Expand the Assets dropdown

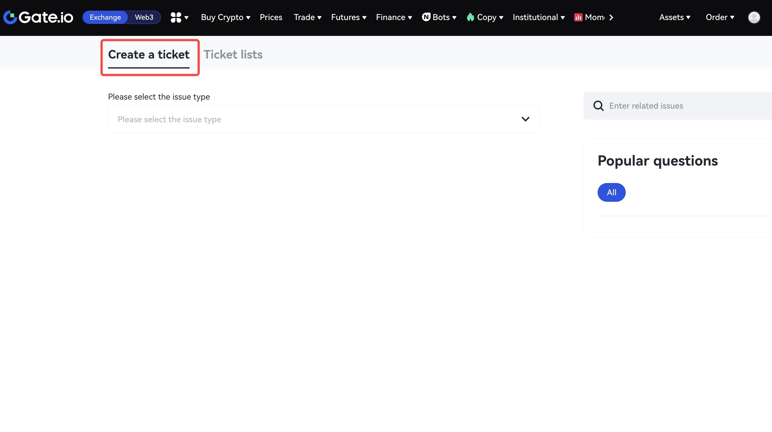coord(675,17)
